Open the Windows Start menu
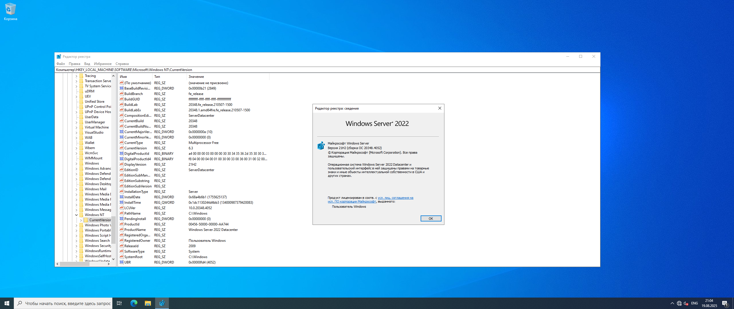734x309 pixels. [7, 303]
